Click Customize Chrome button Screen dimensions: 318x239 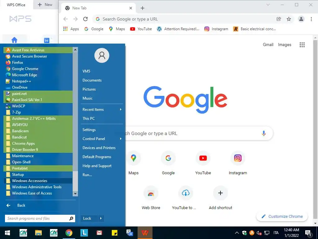[282, 216]
